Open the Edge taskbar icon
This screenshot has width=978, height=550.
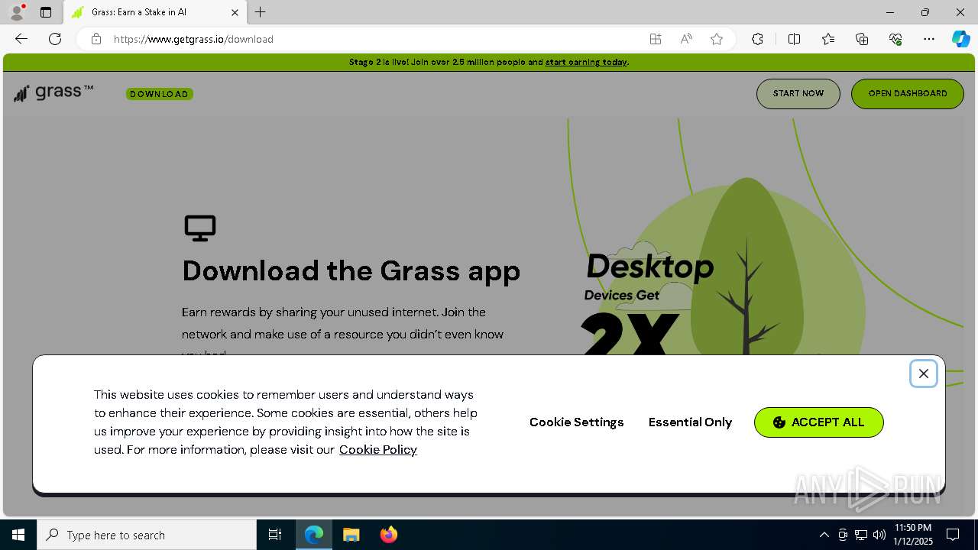[314, 535]
